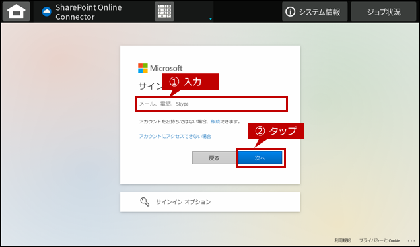This screenshot has height=247, width=420.
Task: Tap the 戻る (back) button
Action: (214, 158)
